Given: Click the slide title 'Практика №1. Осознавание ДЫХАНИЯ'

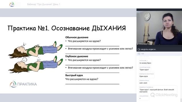Looking at the screenshot, I should pos(67,28).
